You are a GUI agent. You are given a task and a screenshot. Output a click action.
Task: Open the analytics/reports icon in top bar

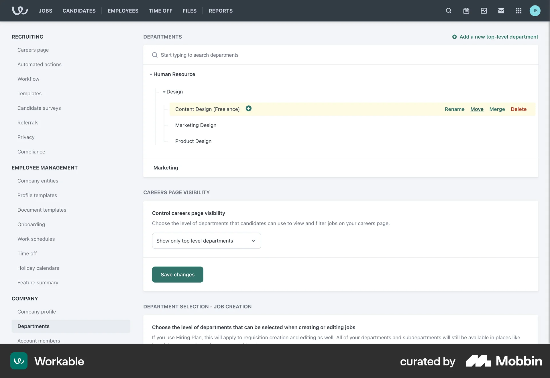click(x=484, y=11)
